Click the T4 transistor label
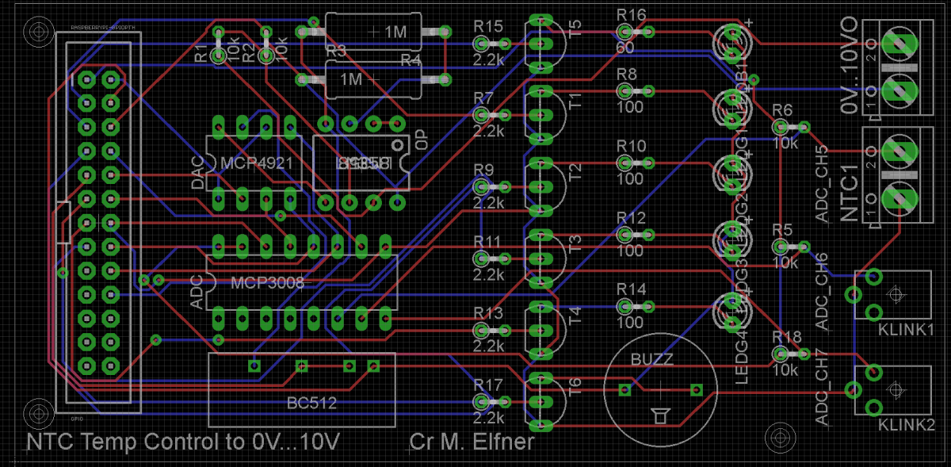This screenshot has height=467, width=951. [x=576, y=316]
